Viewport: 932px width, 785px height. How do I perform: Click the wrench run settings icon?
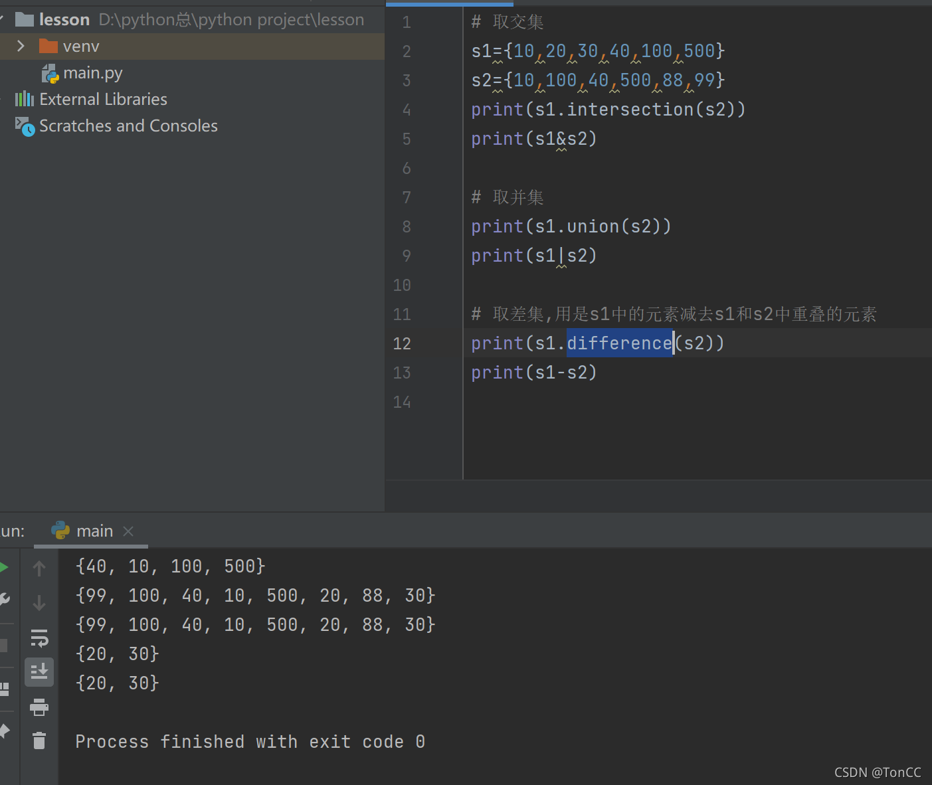point(4,600)
